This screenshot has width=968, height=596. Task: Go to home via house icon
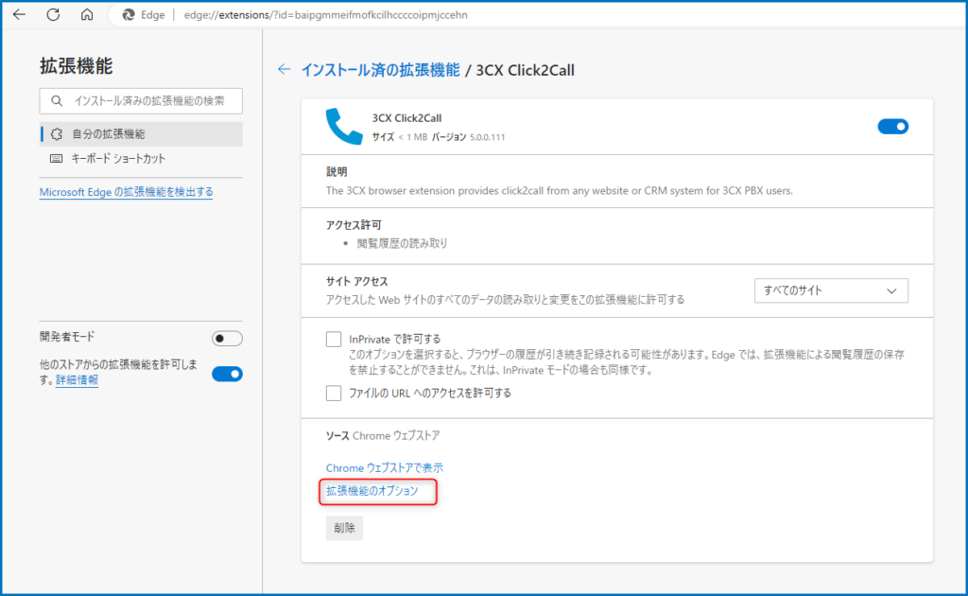pos(87,14)
